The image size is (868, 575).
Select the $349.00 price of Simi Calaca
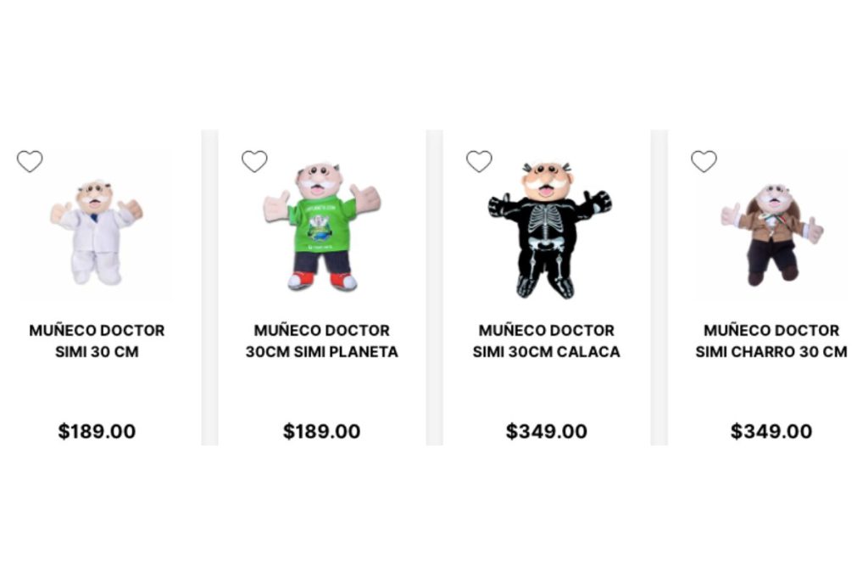pyautogui.click(x=547, y=432)
